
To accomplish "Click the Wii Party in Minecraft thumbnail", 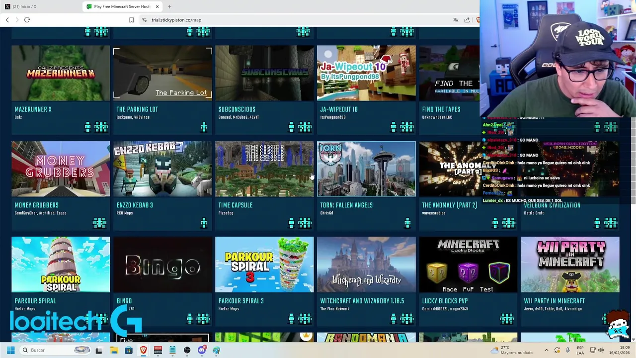I will pos(570,265).
